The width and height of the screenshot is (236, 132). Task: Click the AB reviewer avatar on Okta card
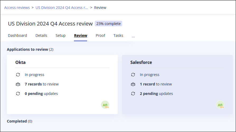105,105
